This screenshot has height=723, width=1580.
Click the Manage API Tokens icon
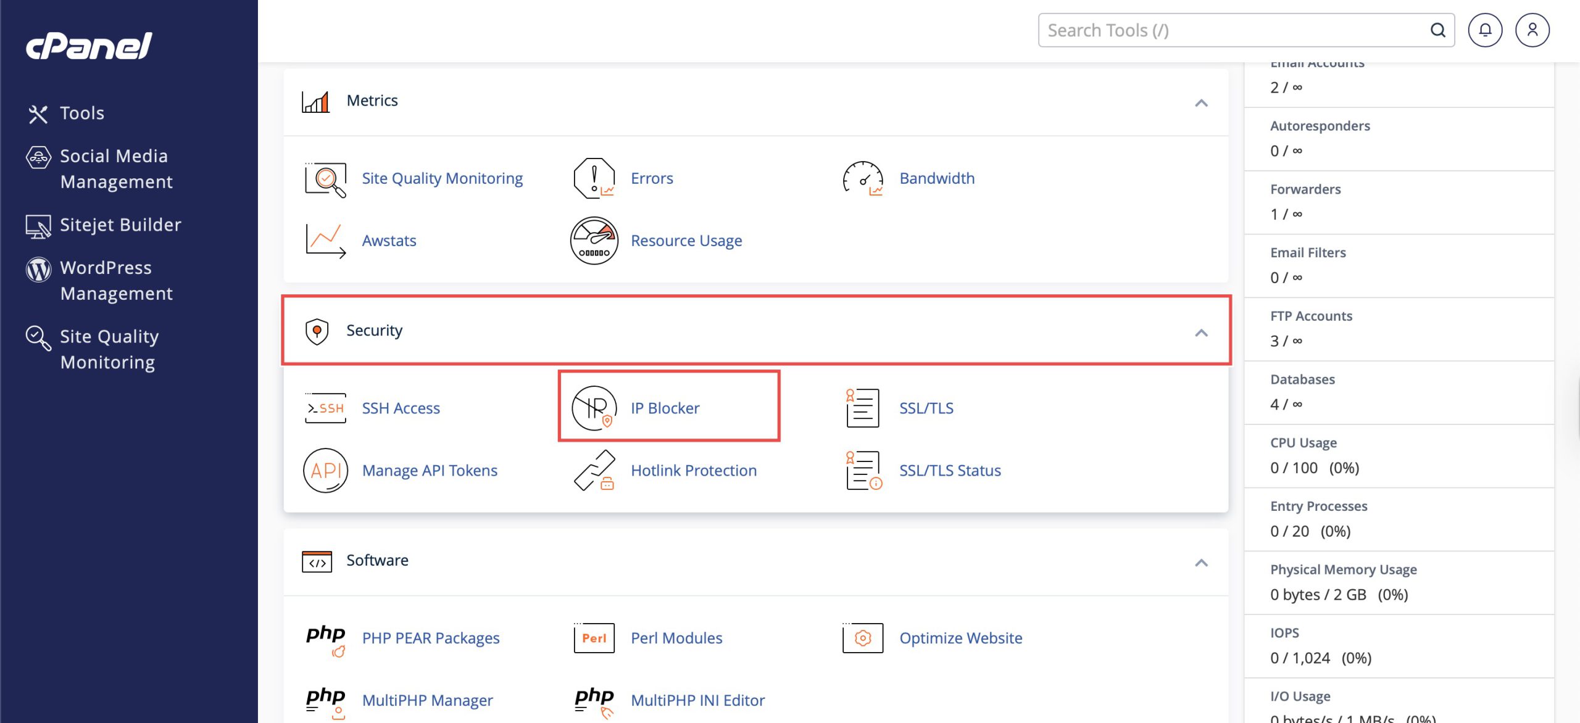tap(325, 470)
